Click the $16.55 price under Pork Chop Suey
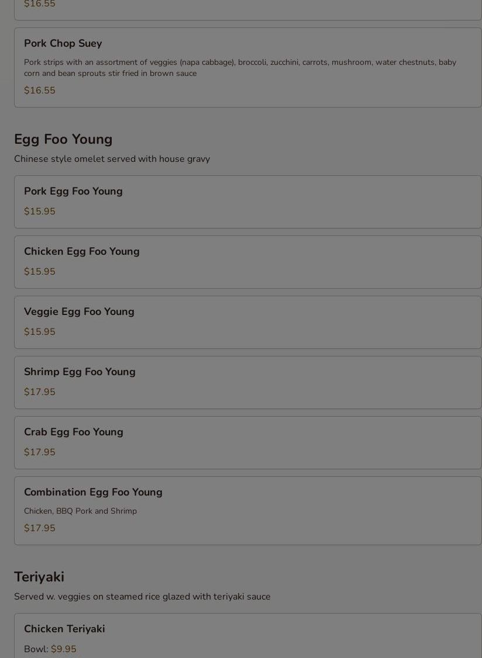The height and width of the screenshot is (658, 482). point(40,91)
